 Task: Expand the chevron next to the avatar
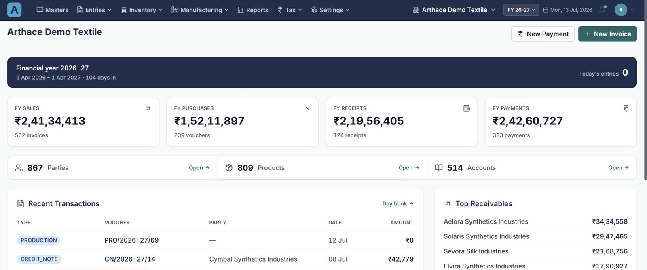[x=632, y=10]
